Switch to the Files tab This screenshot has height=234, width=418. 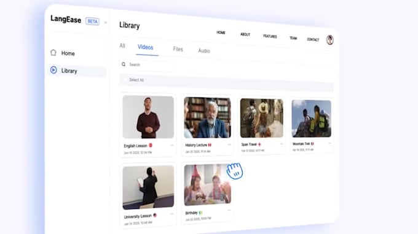(178, 49)
